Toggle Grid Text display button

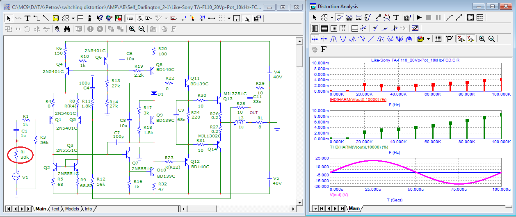(130, 18)
